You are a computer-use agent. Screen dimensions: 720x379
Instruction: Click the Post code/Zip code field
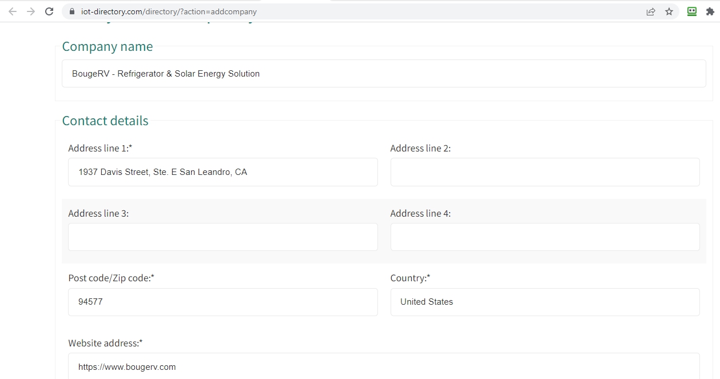click(x=222, y=302)
